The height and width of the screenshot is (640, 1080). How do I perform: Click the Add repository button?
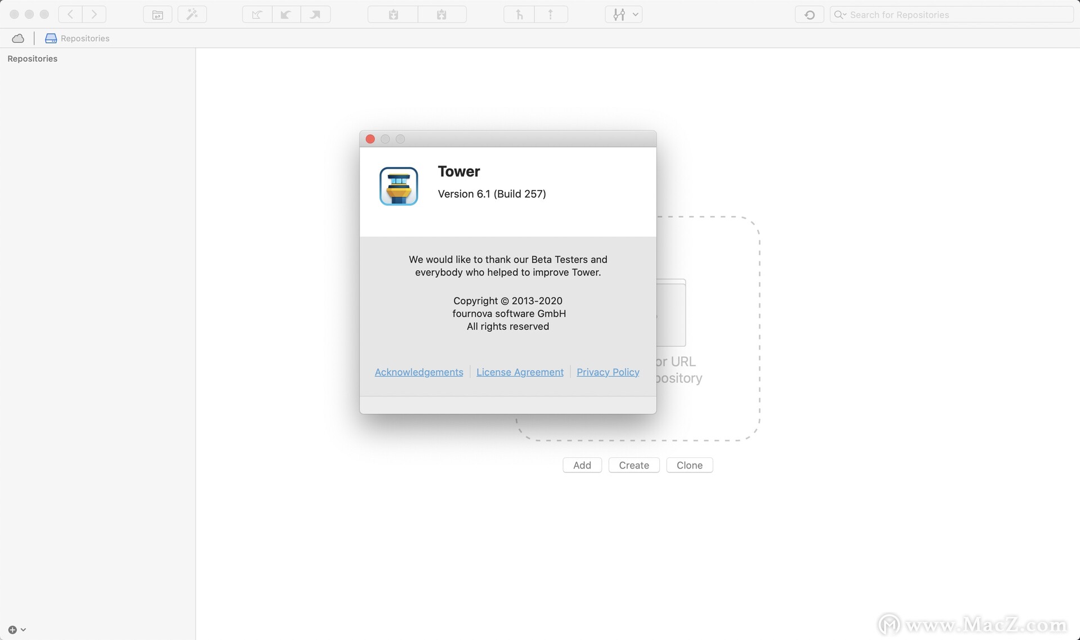[582, 465]
